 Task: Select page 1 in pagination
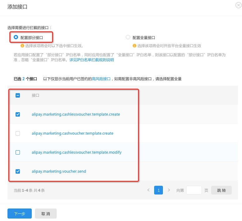pyautogui.click(x=159, y=190)
